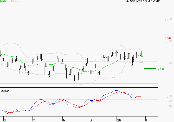Select the 8542 resistance price label
Viewport: 174px width, 122px height.
point(168,38)
